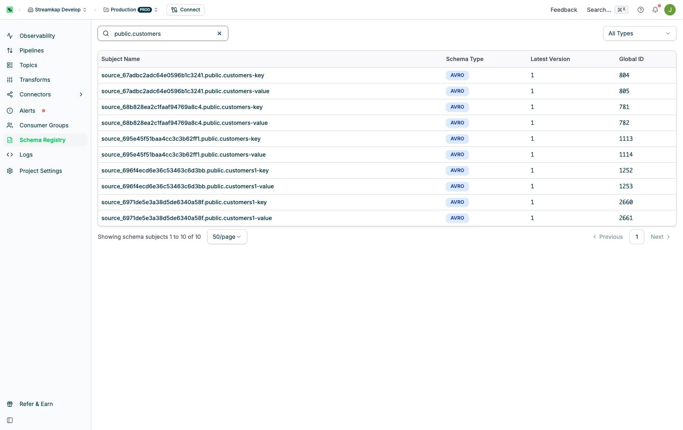The height and width of the screenshot is (430, 683).
Task: Click the Feedback link
Action: (564, 10)
